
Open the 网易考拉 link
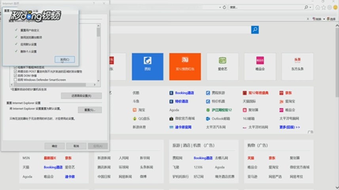[296, 177]
